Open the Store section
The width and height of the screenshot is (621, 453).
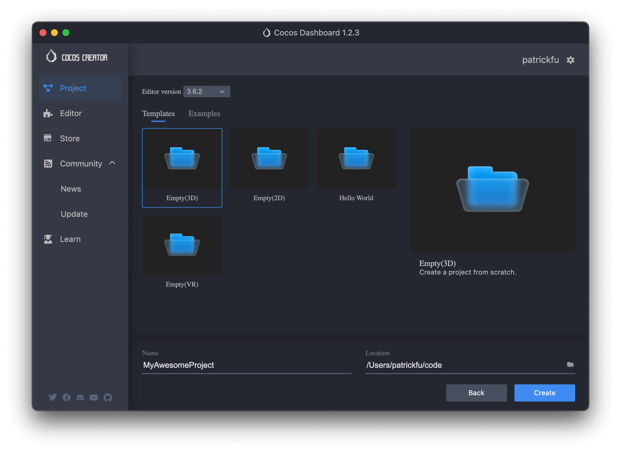coord(70,138)
